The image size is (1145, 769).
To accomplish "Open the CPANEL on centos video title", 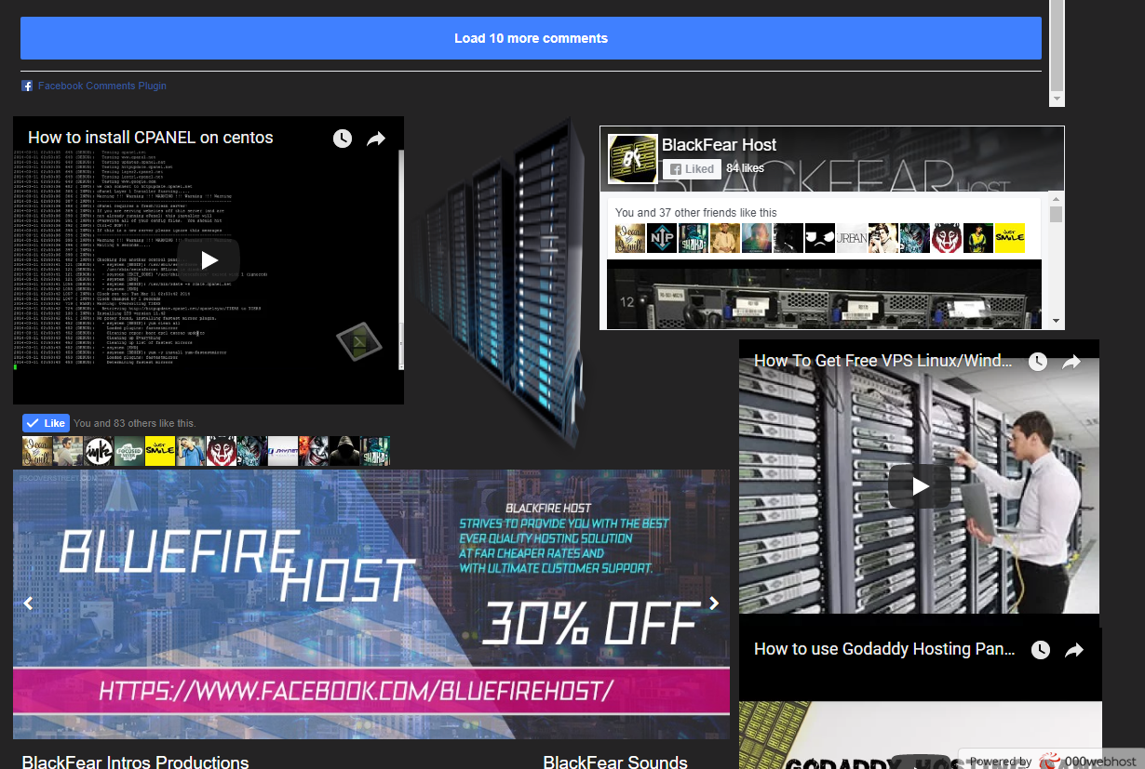I will click(x=151, y=138).
